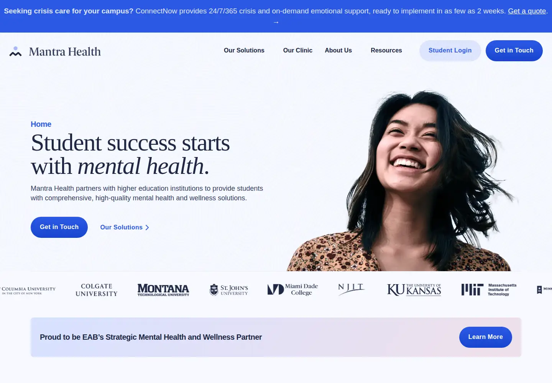Click the "Student success starts with mental health." headline
Viewport: 552px width, 383px height.
[x=130, y=154]
